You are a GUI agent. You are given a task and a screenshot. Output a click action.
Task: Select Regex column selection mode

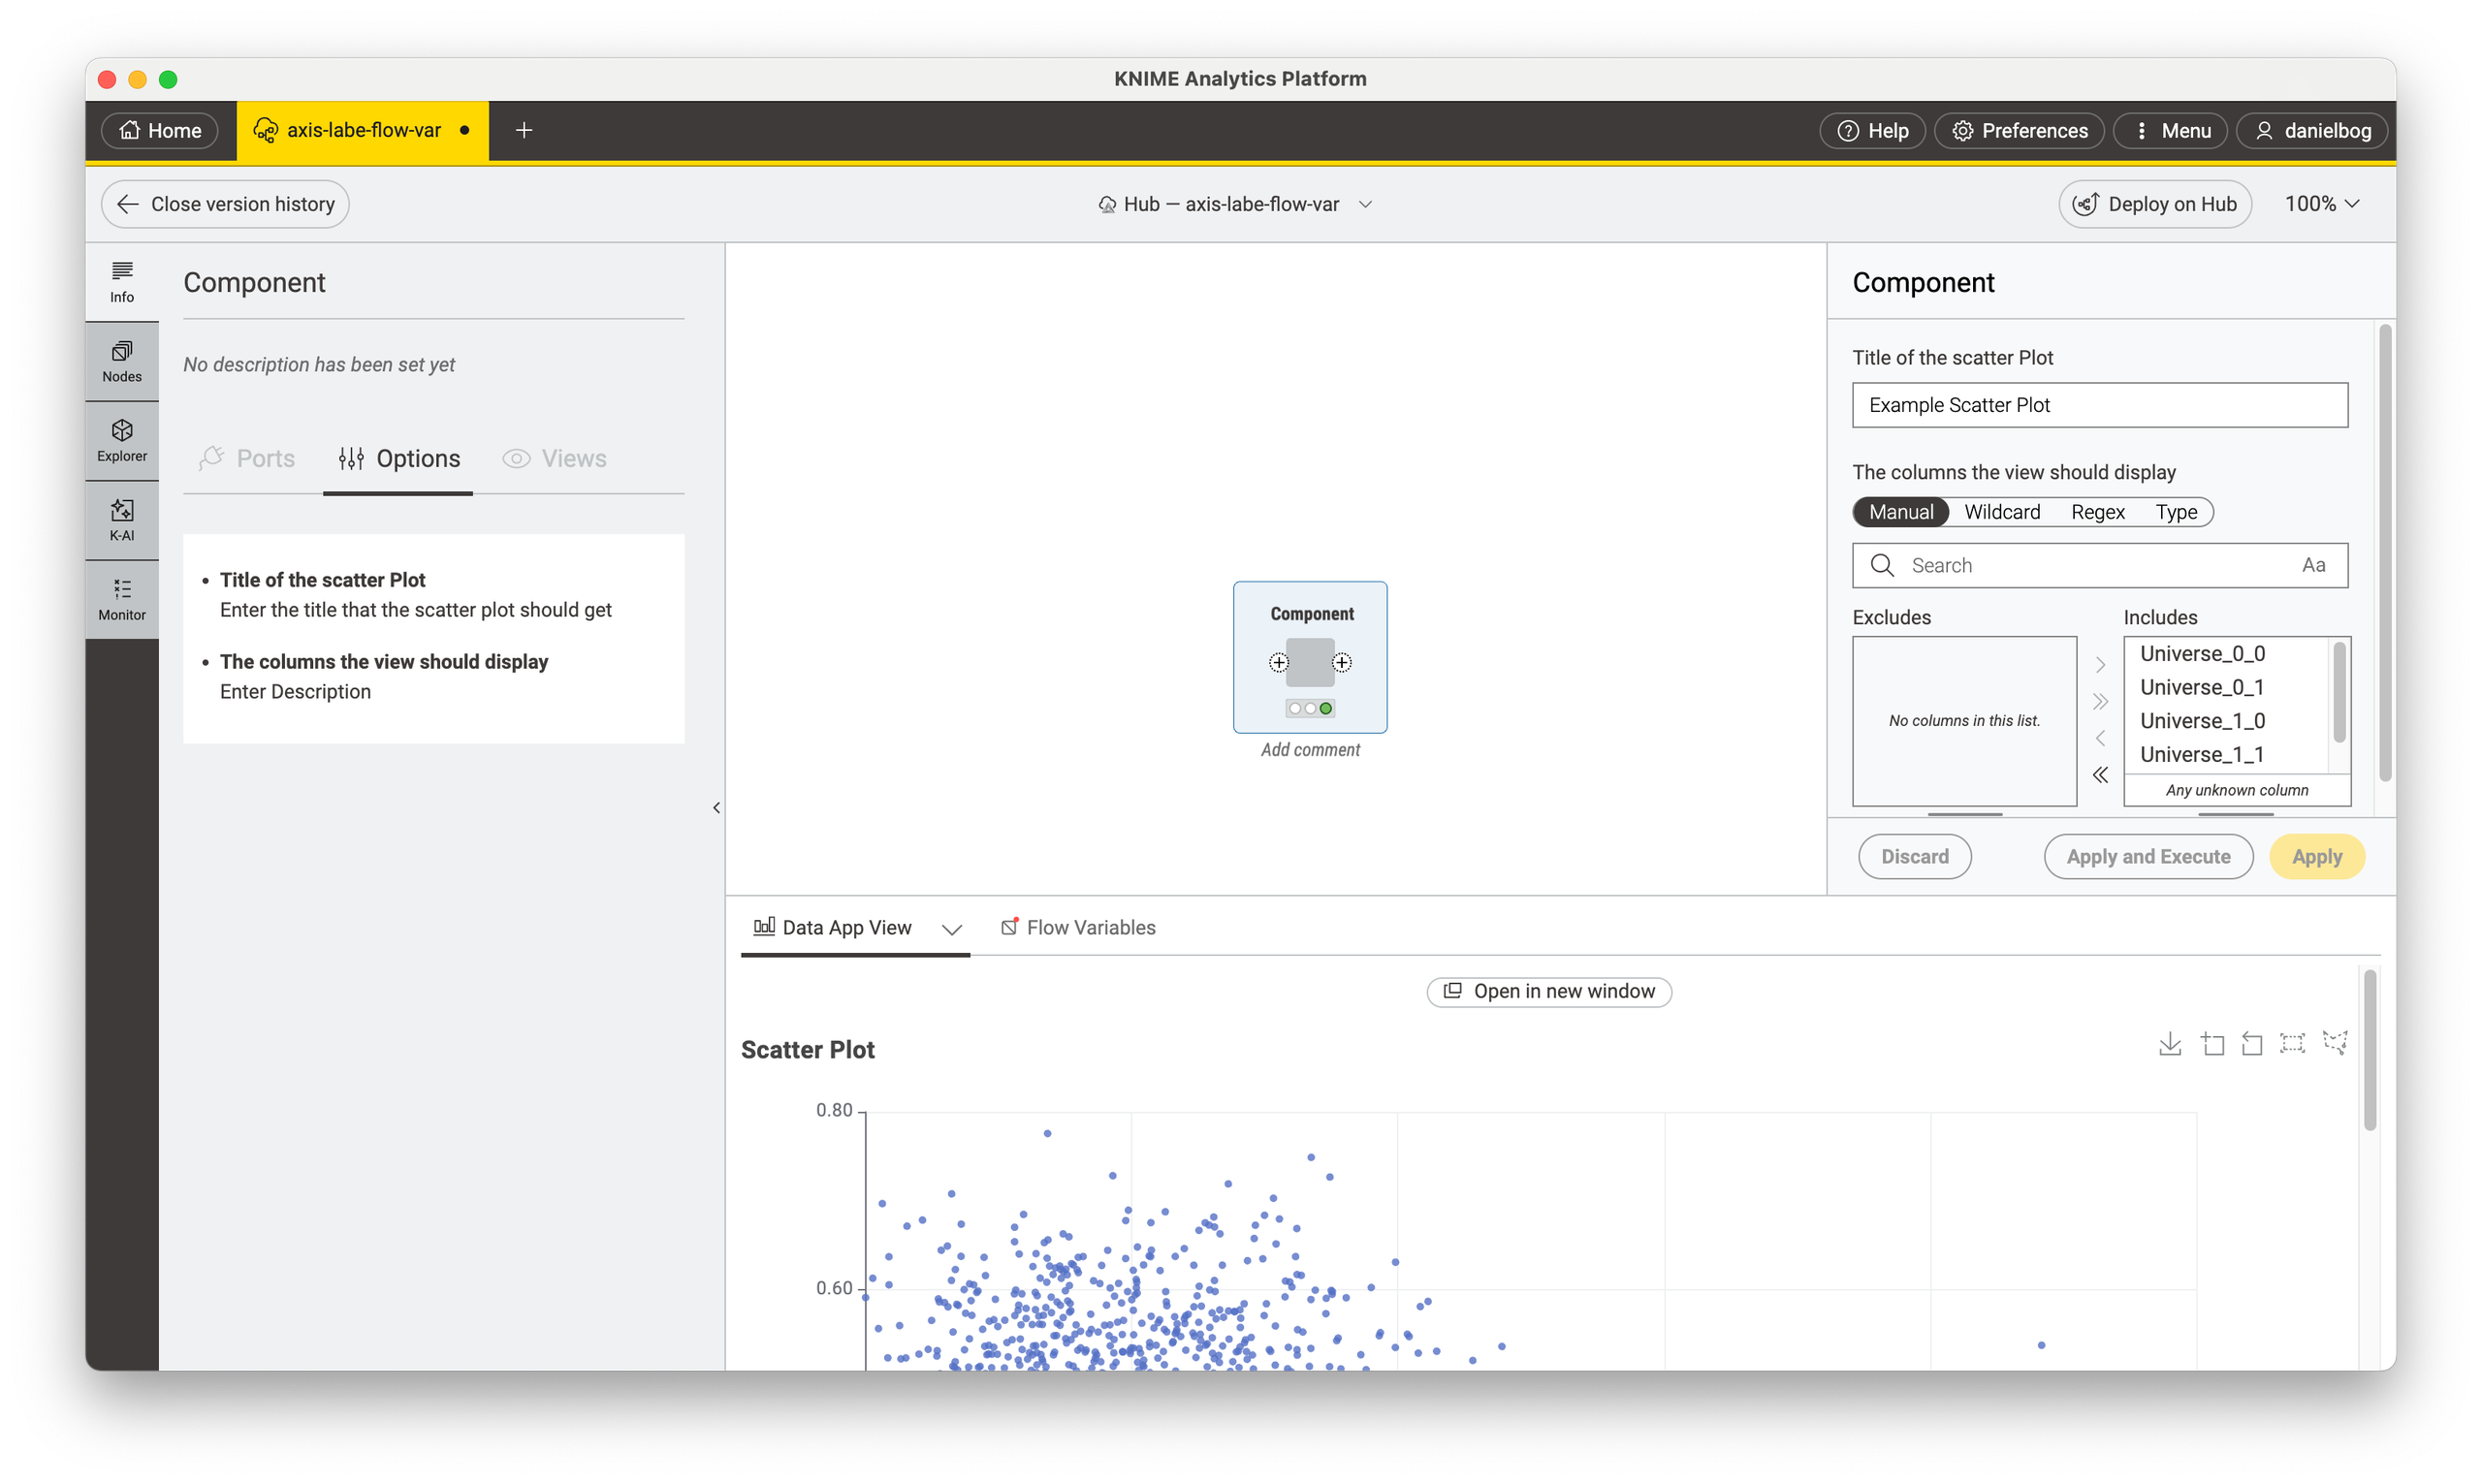coord(2098,512)
